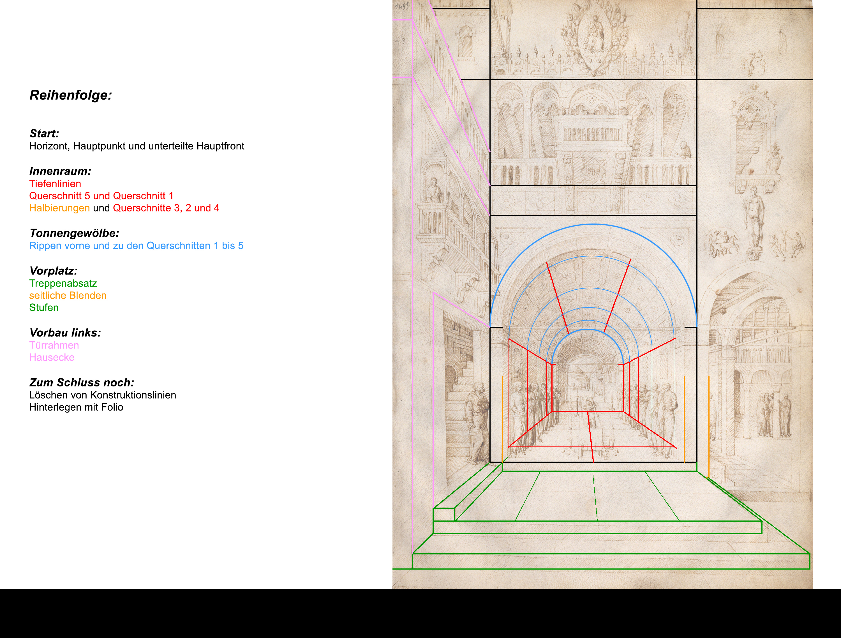Click the 'Start:' section heading
Screen dimensions: 841x638
44,133
